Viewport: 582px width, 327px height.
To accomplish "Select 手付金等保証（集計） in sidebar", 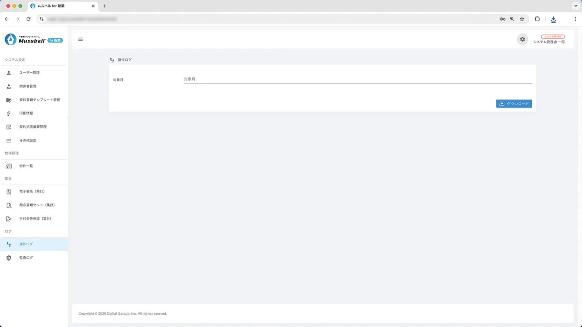I will [35, 219].
